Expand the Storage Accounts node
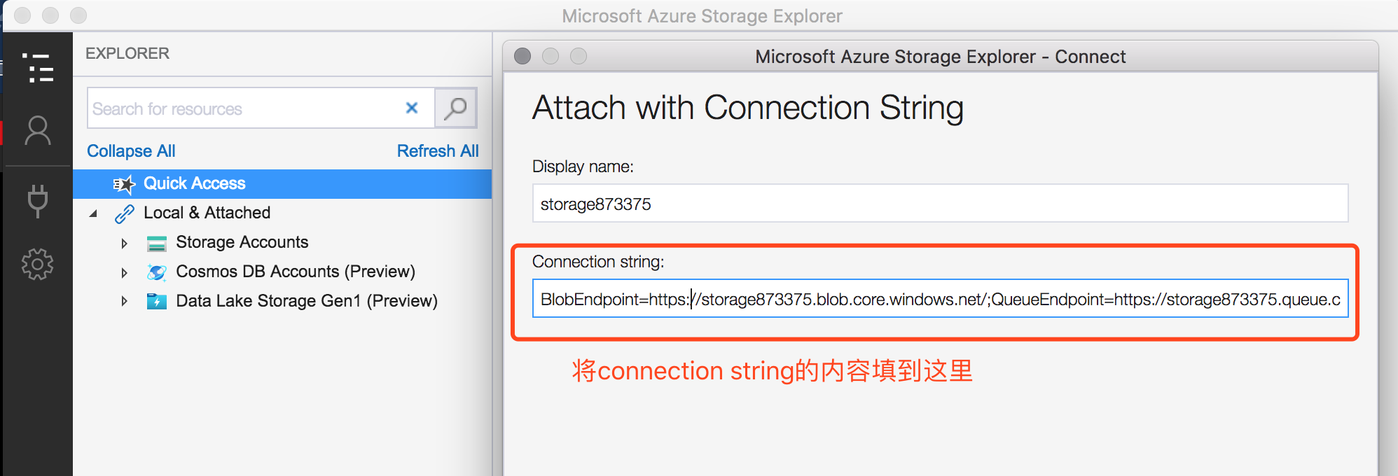Screen dimensions: 1398x476 click(x=124, y=243)
